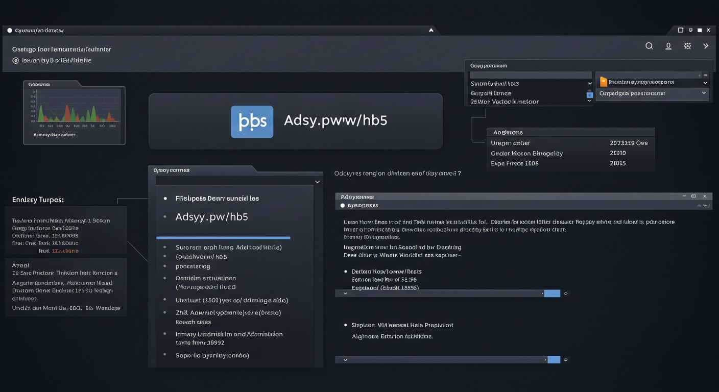The image size is (719, 392).
Task: Select the Adsyy.pw/hb5 list entry
Action: [x=211, y=217]
